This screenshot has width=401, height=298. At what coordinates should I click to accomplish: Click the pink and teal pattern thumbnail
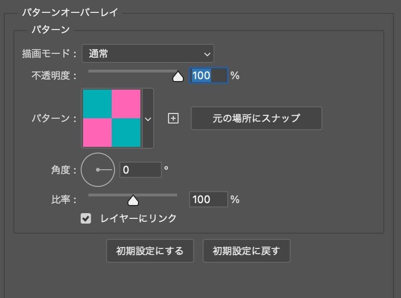click(x=112, y=118)
